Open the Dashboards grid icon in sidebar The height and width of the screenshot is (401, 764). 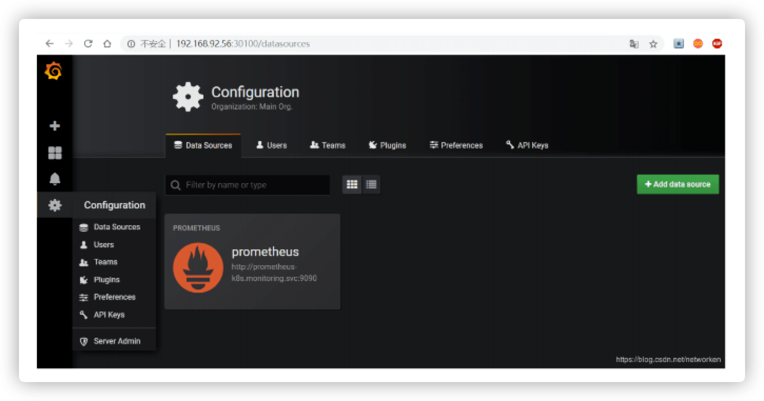pos(55,153)
